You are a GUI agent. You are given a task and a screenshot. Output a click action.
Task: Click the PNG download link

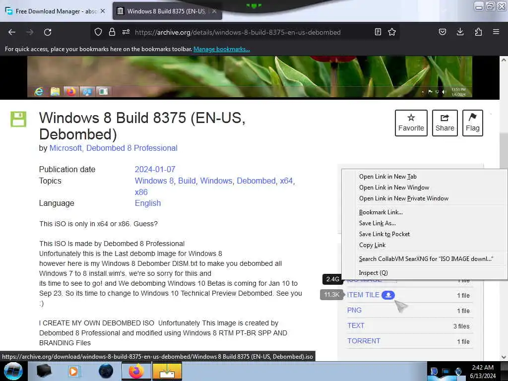(354, 310)
